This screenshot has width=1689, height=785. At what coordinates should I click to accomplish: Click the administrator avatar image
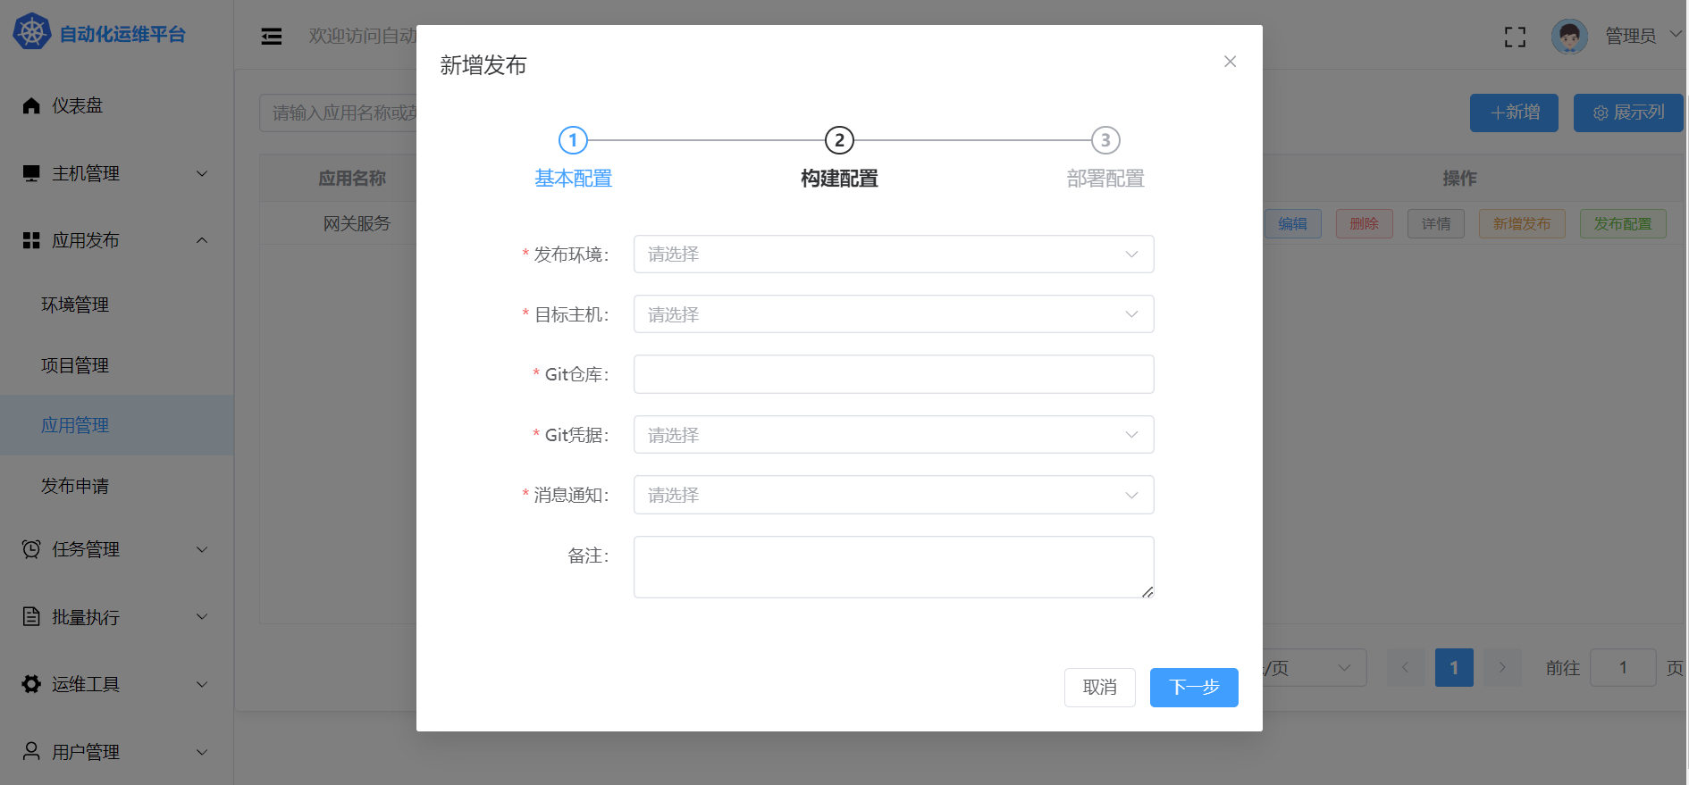coord(1569,37)
